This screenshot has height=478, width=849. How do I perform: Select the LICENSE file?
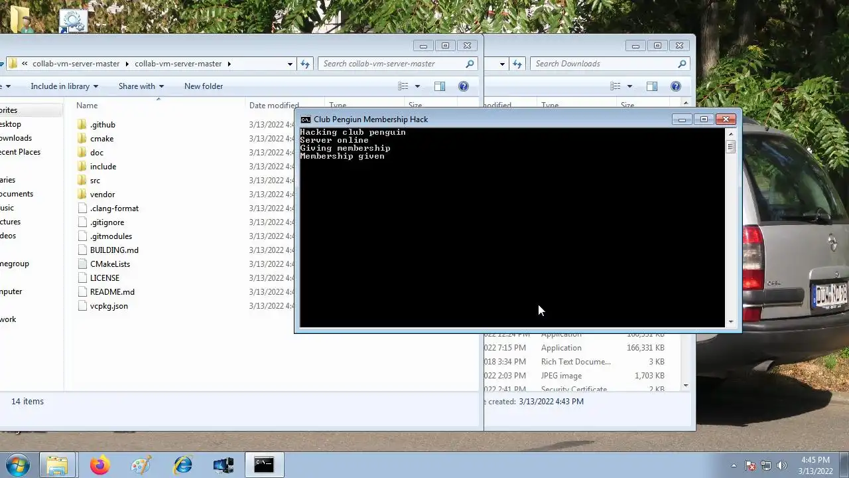pyautogui.click(x=105, y=278)
